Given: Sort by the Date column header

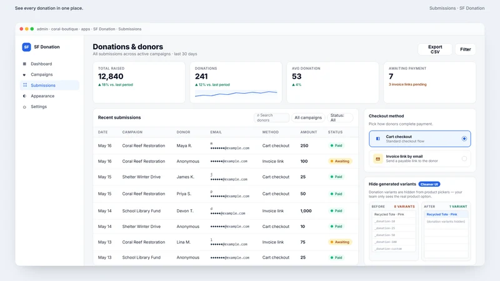Looking at the screenshot, I should pos(102,132).
